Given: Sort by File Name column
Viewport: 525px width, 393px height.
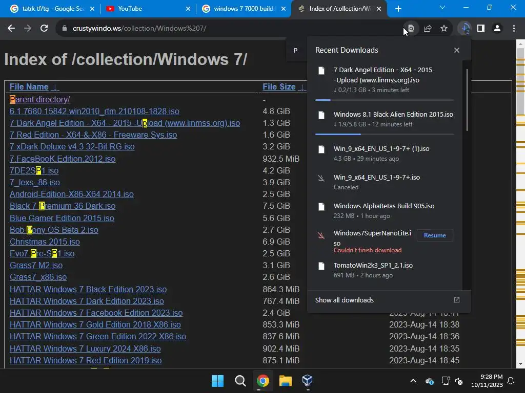Looking at the screenshot, I should point(29,87).
